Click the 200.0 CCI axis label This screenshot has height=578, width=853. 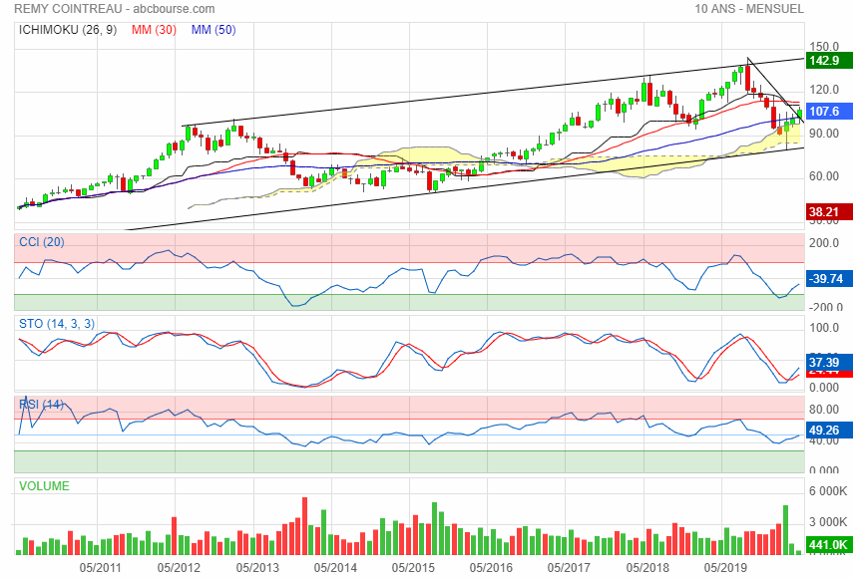pos(824,243)
